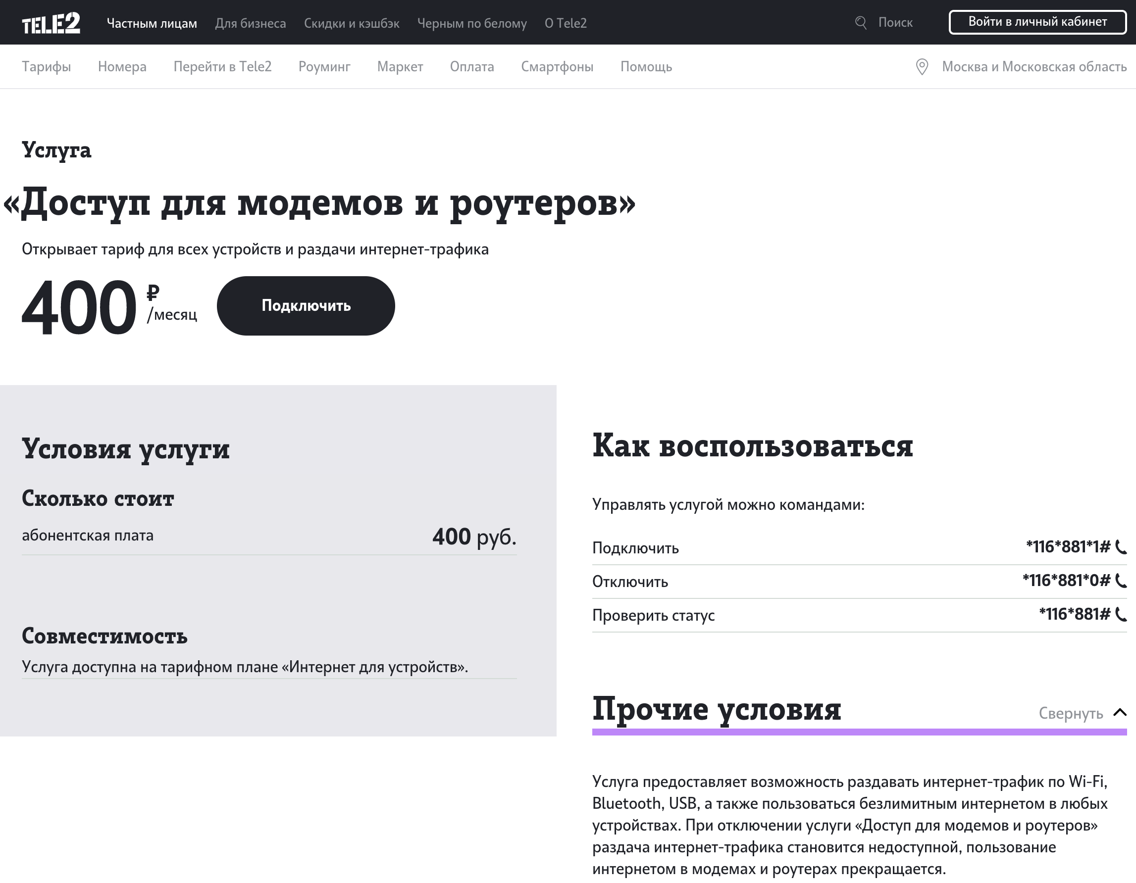Click the Tele2 logo
This screenshot has height=883, width=1136.
coord(51,23)
